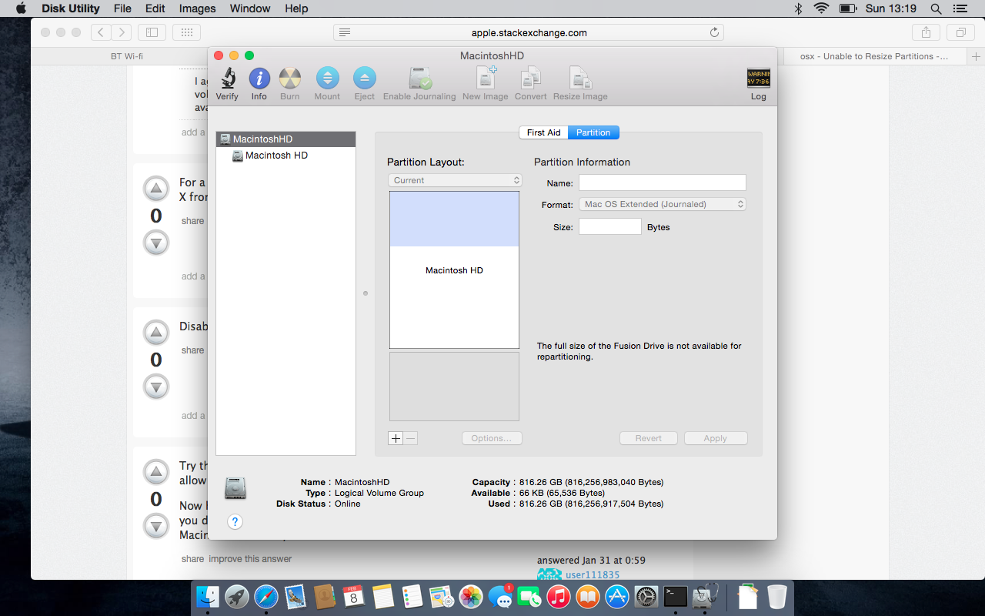Show all Safari tabs button
The image size is (985, 616).
(961, 32)
